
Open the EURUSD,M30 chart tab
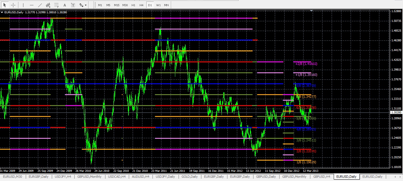(x=12, y=177)
